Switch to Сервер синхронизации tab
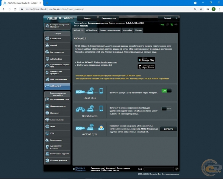The height and width of the screenshot is (179, 223). pyautogui.click(x=110, y=31)
